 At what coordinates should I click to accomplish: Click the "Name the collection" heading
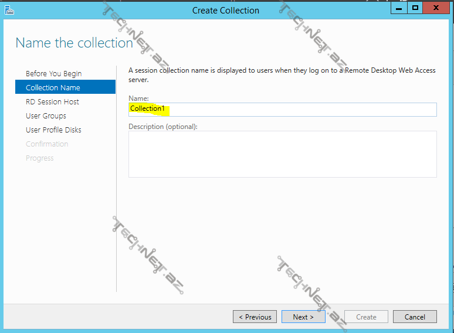tap(74, 43)
